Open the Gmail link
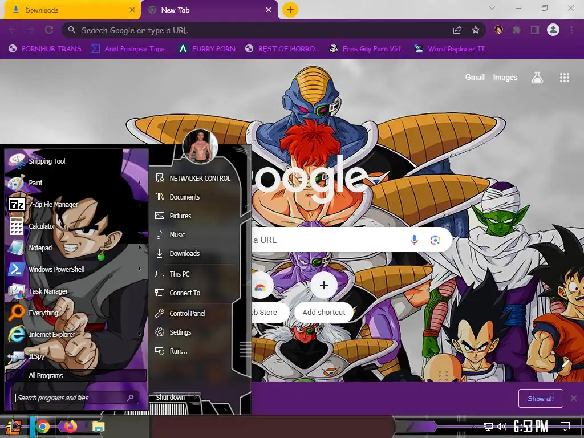Image resolution: width=584 pixels, height=438 pixels. pyautogui.click(x=474, y=77)
